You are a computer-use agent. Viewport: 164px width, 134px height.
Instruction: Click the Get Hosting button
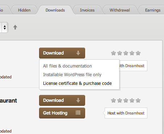pyautogui.click(x=62, y=113)
